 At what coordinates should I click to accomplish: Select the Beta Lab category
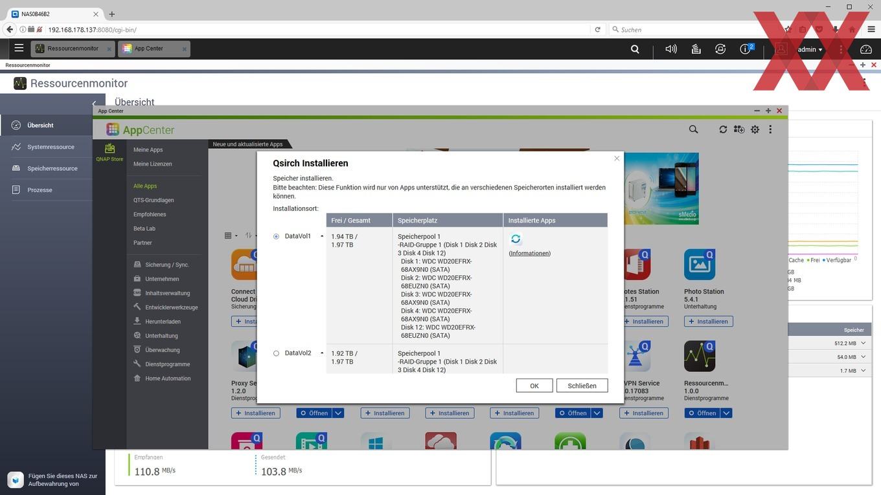(144, 228)
